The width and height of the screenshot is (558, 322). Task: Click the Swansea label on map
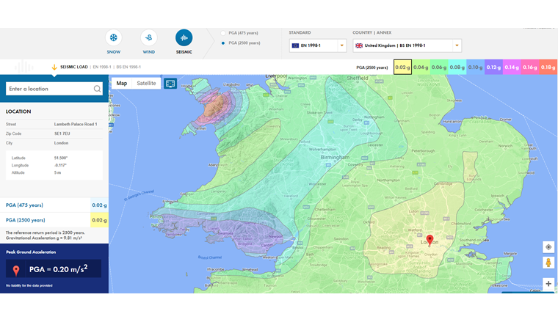click(x=225, y=233)
